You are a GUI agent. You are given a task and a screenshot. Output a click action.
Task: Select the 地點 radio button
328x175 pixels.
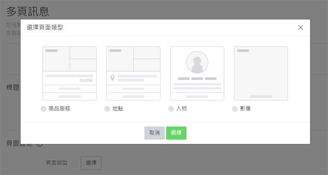[107, 109]
